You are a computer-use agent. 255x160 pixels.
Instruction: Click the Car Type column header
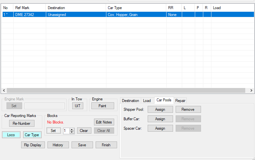click(x=136, y=8)
